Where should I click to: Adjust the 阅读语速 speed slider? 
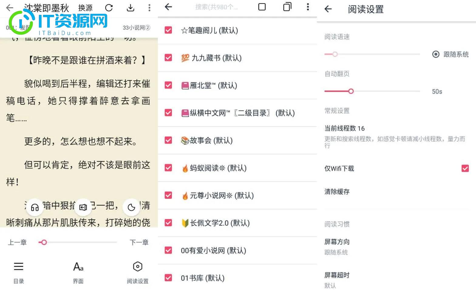[x=372, y=54]
